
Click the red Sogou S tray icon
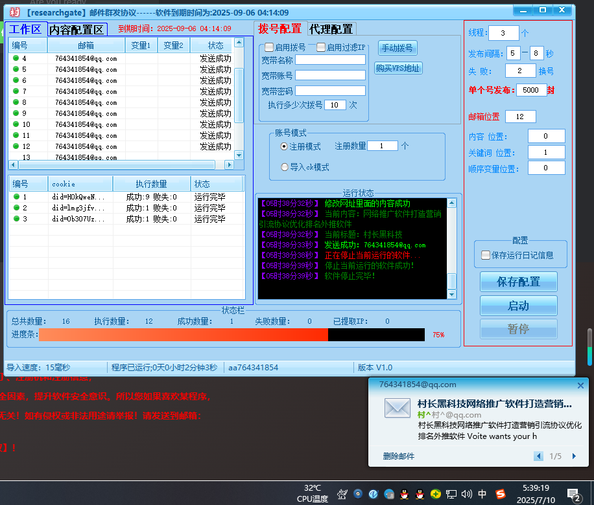coord(499,494)
